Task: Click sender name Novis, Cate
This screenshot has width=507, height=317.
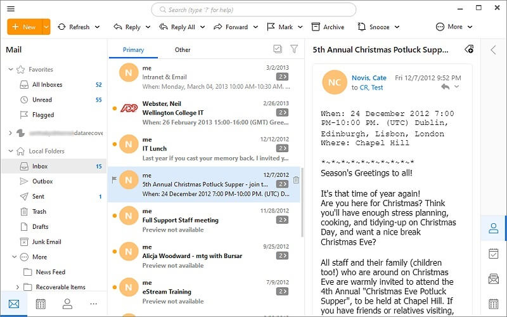Action: 369,77
